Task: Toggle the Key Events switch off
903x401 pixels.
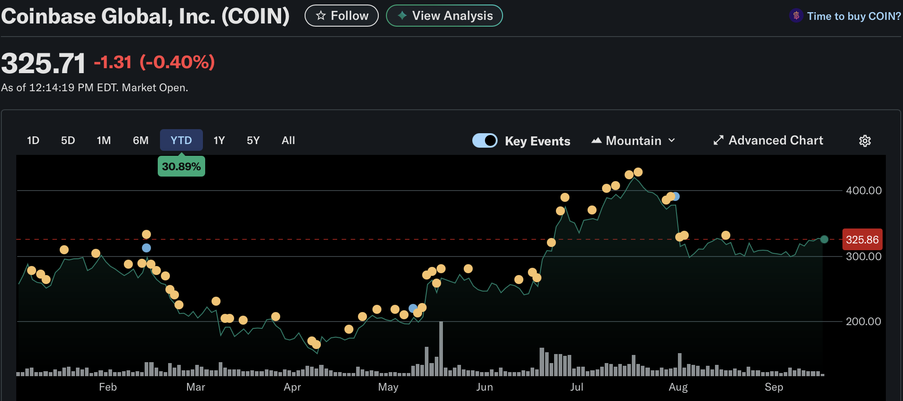Action: 485,141
